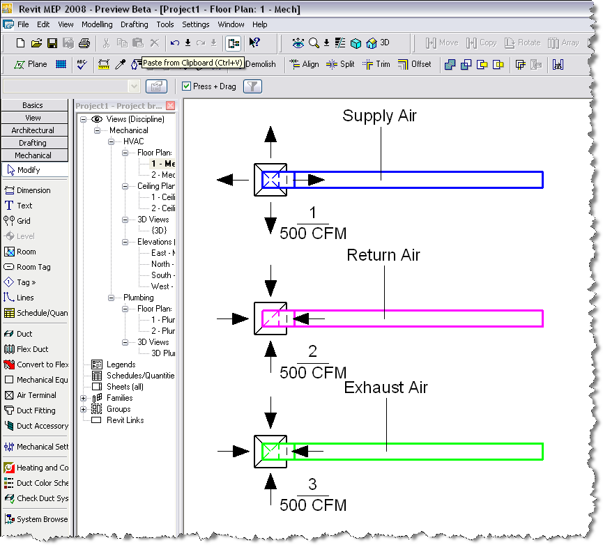Select the {3D} view in browser
This screenshot has width=603, height=545.
(x=159, y=231)
